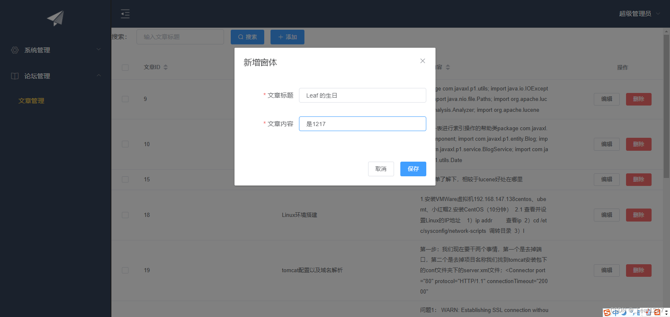Collapse the sidebar with the fold icon

(125, 14)
